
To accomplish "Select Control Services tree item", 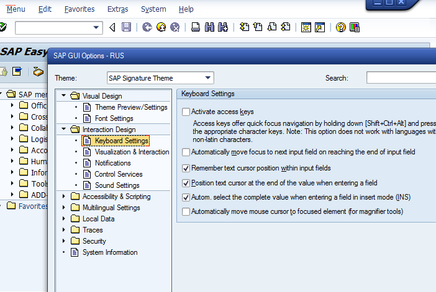I will coord(119,174).
